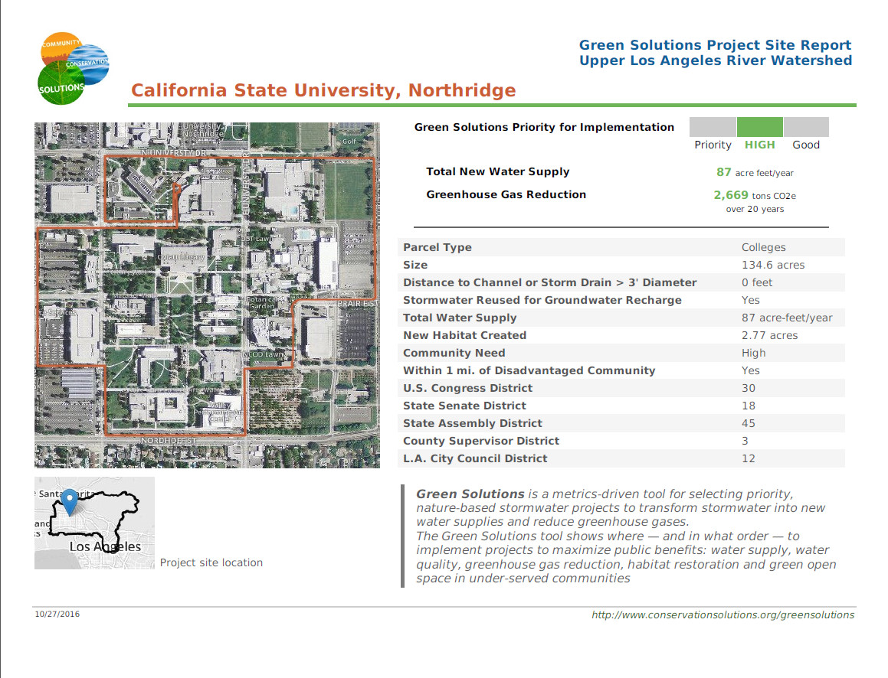Click the green HIGH priority swatch
The height and width of the screenshot is (678, 888).
coord(759,127)
